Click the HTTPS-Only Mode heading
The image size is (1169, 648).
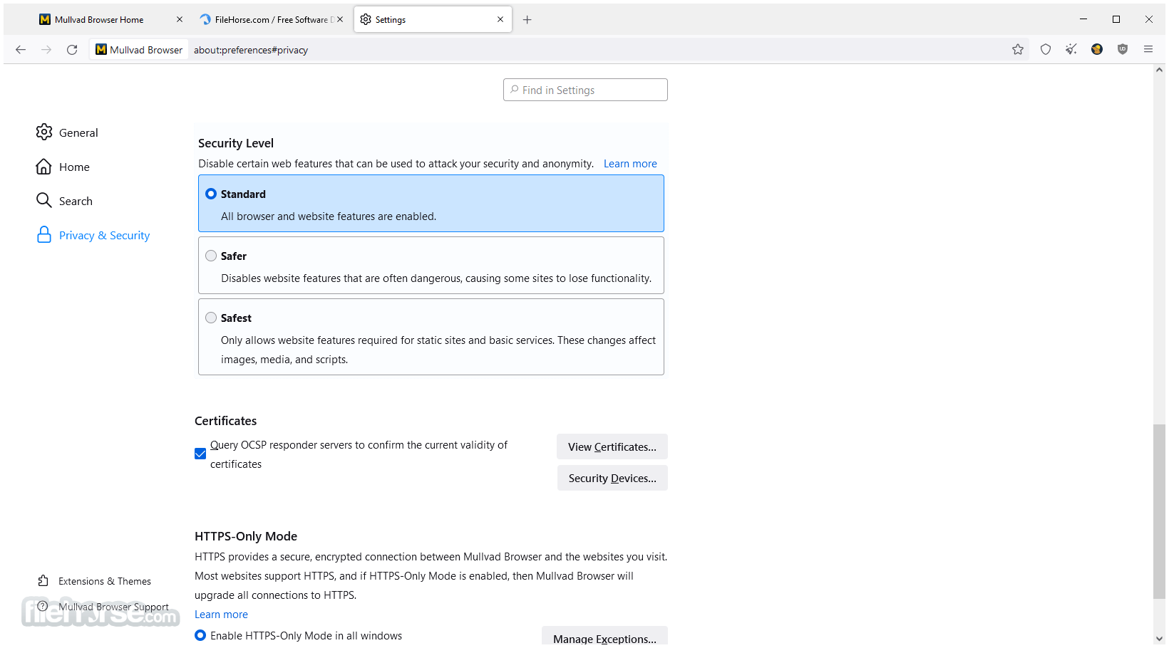point(246,536)
